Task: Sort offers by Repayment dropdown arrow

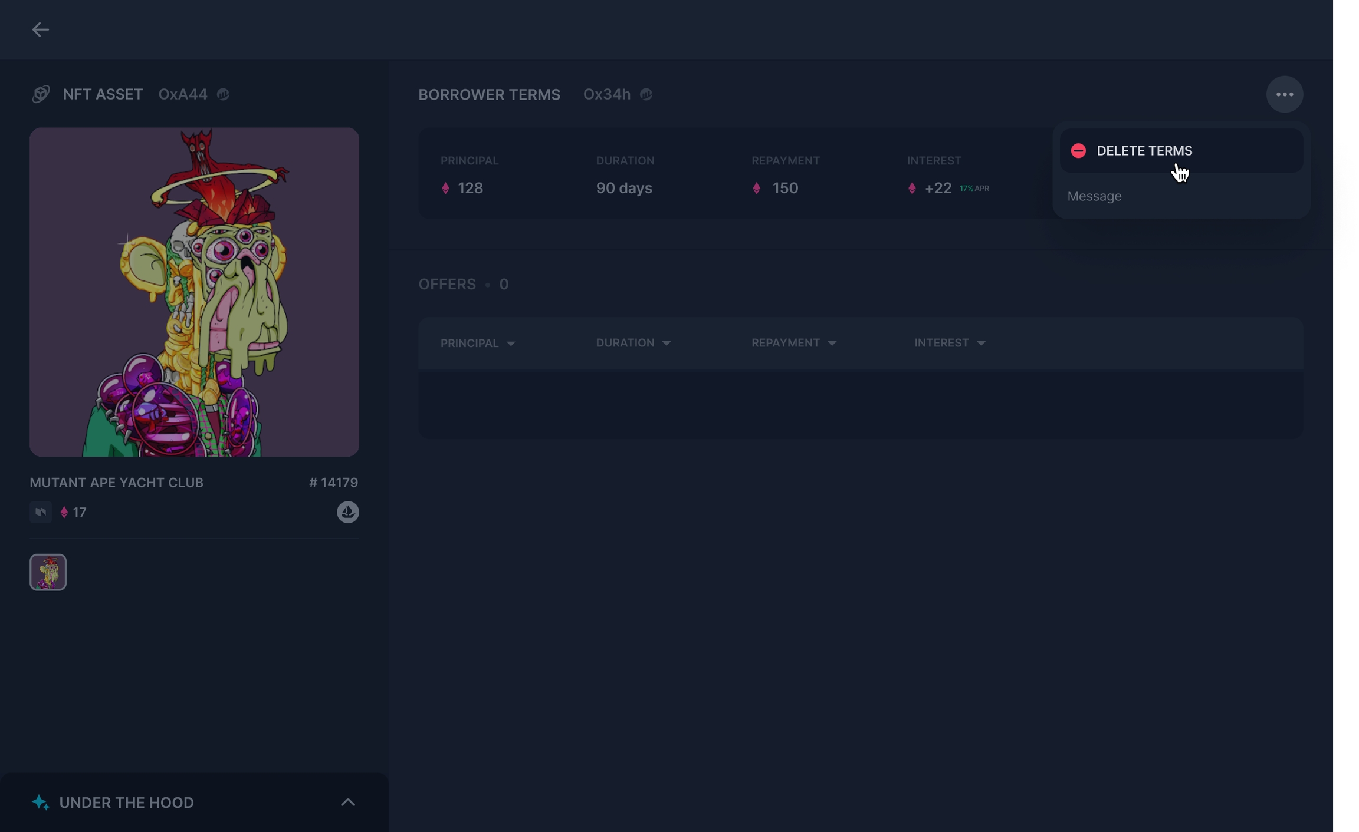Action: [x=832, y=344]
